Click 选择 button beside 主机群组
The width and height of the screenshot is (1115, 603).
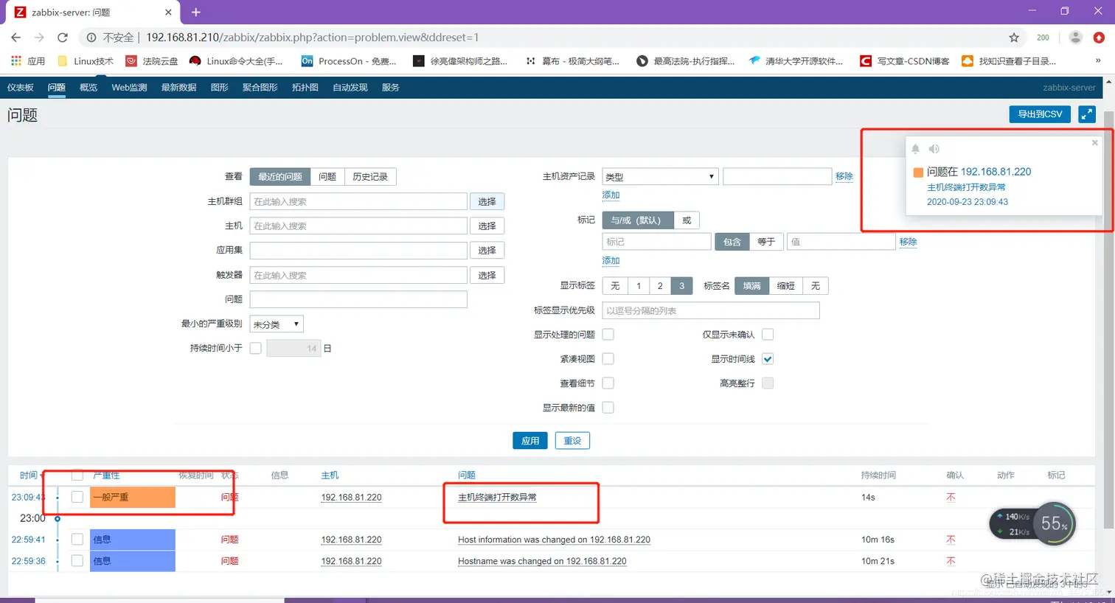pyautogui.click(x=487, y=201)
